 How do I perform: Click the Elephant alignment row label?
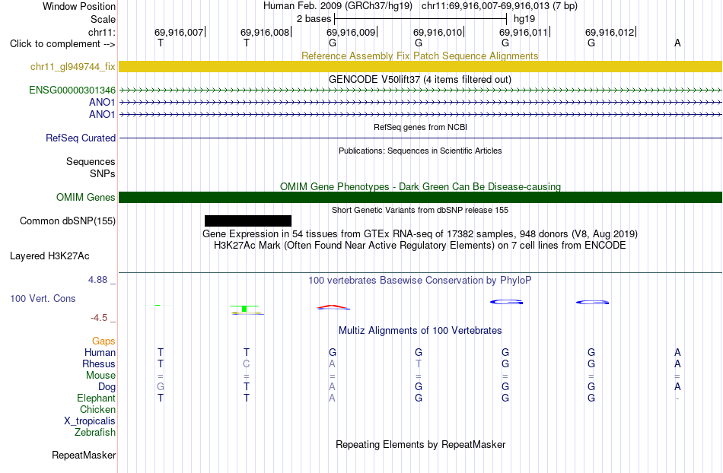96,398
